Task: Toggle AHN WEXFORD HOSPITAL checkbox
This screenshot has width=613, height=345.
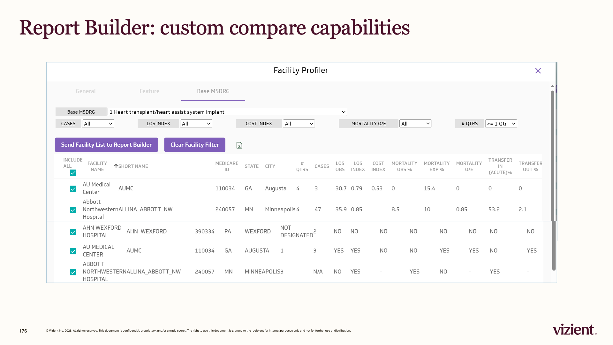Action: click(x=73, y=232)
